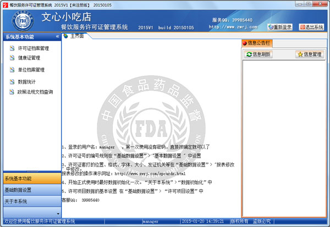Viewport: 330px width, 227px height.
Task: Click the green refresh icon on 信息刷新
Action: tap(249, 54)
